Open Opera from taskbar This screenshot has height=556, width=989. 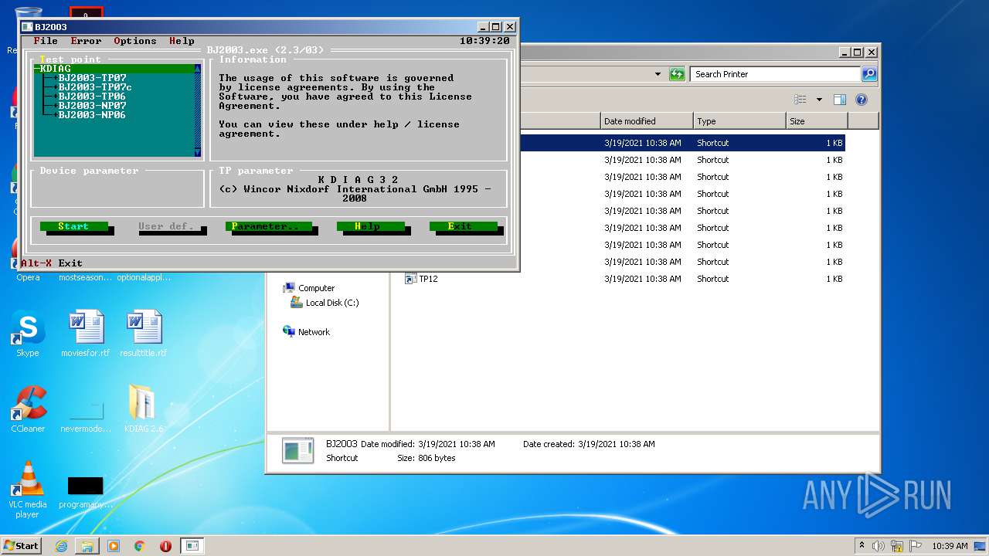coord(165,546)
